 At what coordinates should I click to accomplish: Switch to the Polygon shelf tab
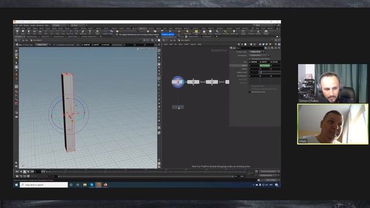35,28
